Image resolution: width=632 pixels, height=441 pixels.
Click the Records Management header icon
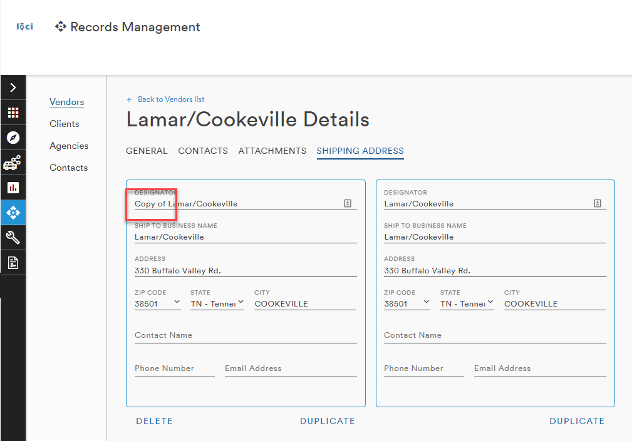[61, 26]
